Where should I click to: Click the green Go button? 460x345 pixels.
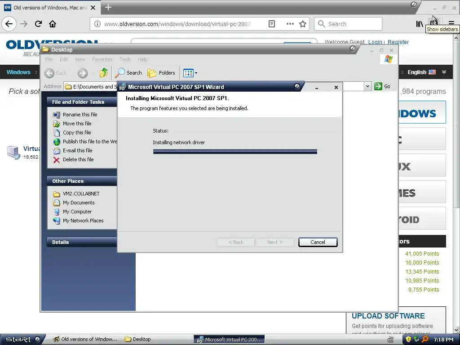pyautogui.click(x=382, y=86)
